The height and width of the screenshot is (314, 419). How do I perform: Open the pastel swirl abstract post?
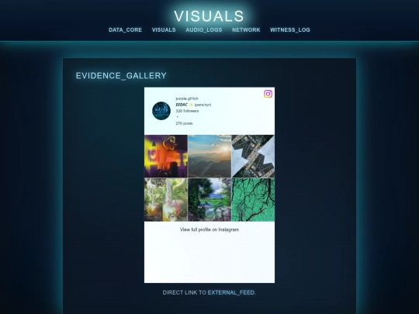point(166,200)
